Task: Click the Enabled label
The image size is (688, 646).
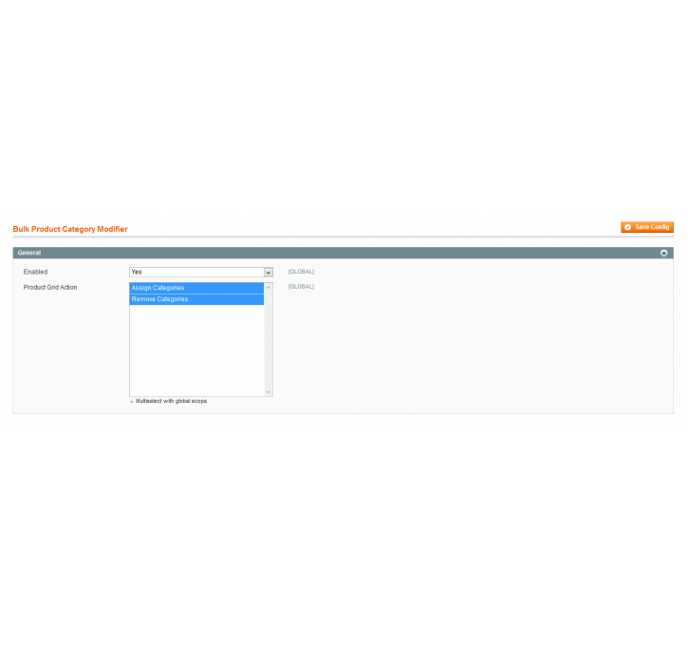Action: (x=35, y=272)
